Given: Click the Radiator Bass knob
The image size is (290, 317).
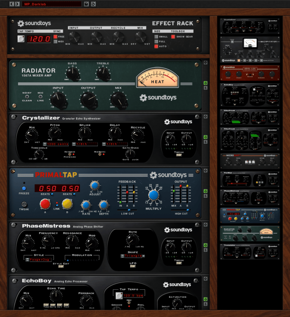Looking at the screenshot, I should (72, 74).
